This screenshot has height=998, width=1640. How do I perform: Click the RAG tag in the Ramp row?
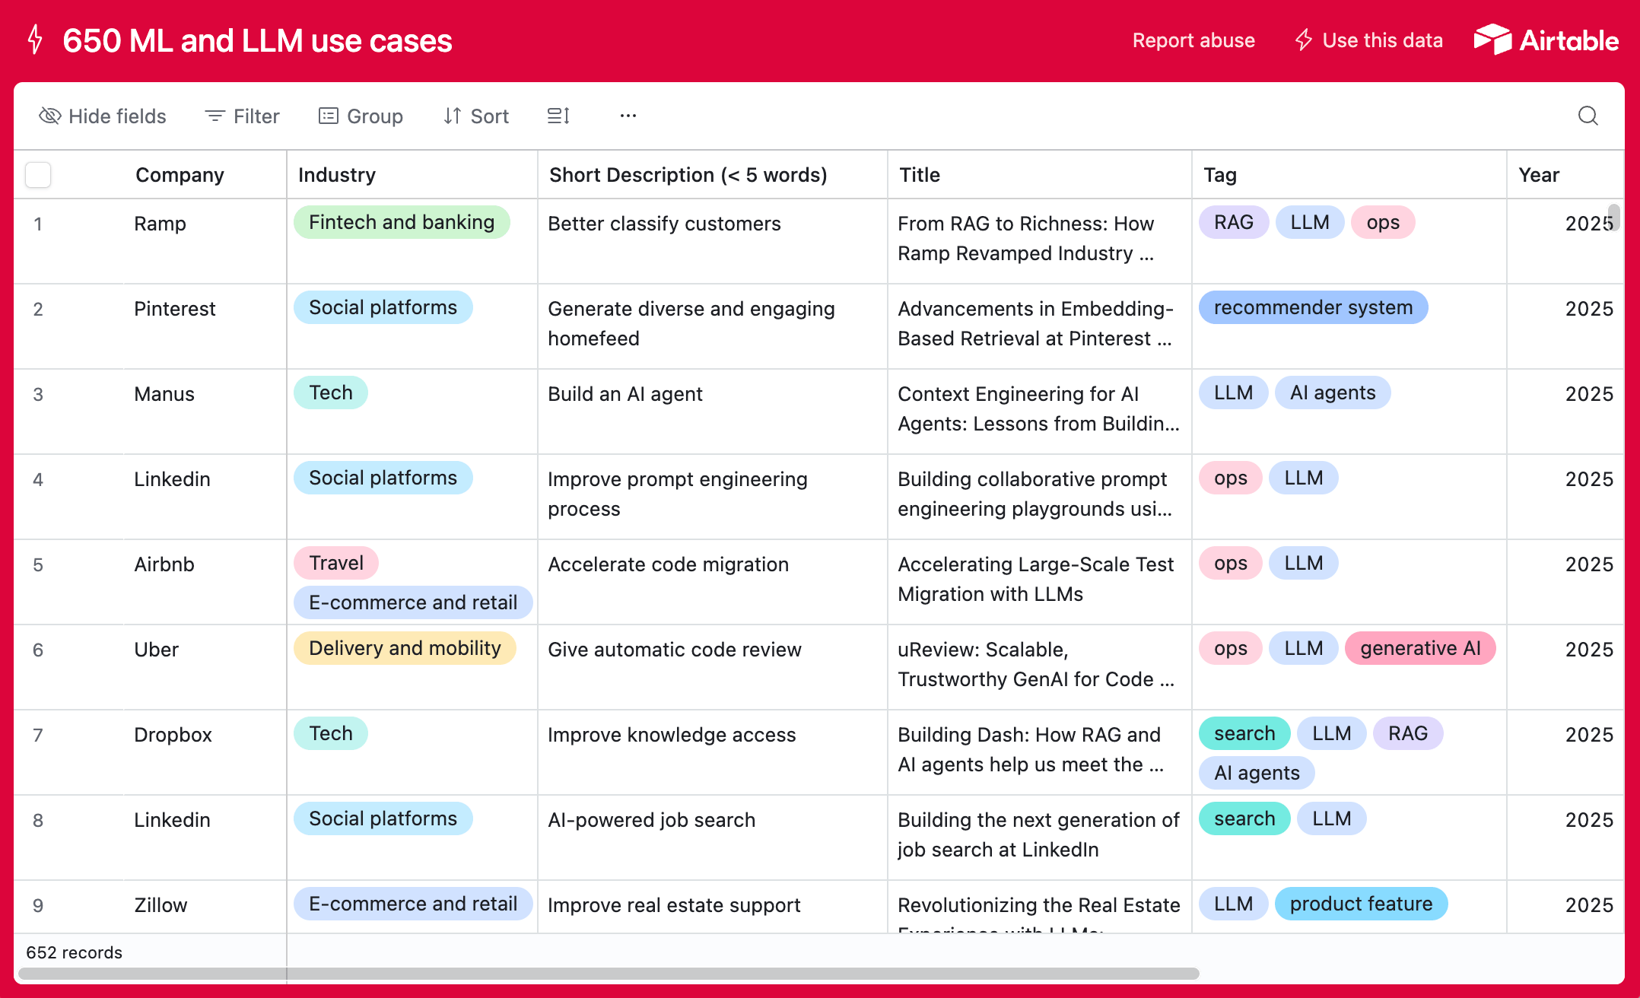[x=1233, y=222]
